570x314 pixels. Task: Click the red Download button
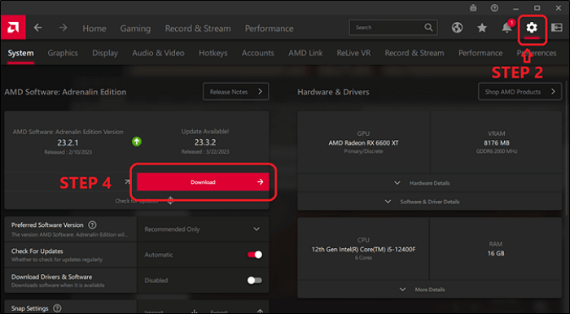click(203, 182)
